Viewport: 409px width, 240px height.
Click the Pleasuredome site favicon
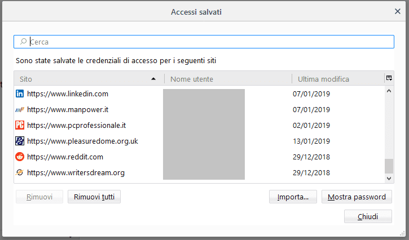click(x=20, y=141)
